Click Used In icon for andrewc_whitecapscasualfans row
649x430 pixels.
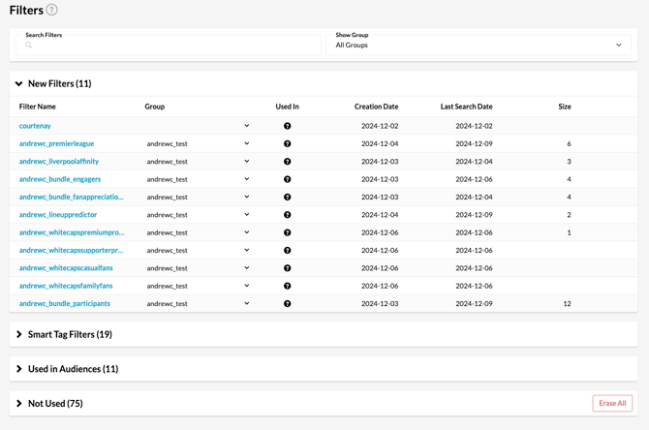coord(287,268)
